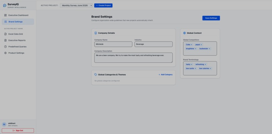Open Executive Dashboard from the sidebar
272x134 pixels.
tap(18, 15)
